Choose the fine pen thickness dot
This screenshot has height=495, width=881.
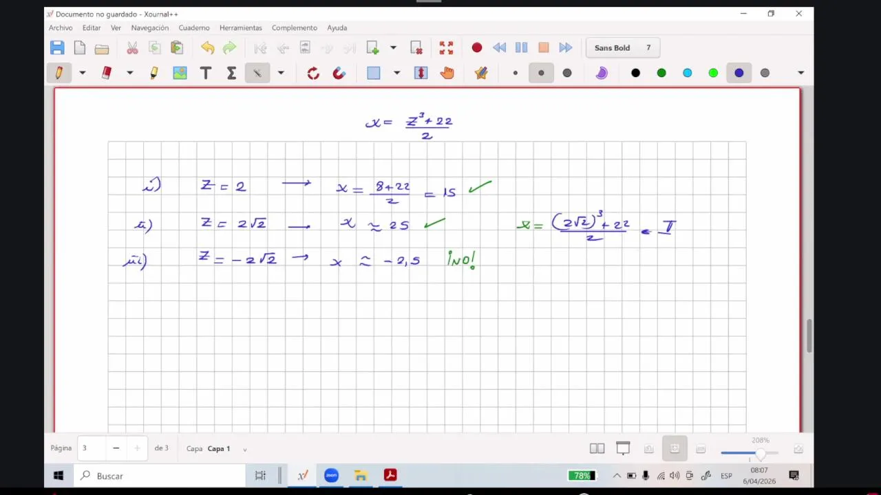(515, 73)
